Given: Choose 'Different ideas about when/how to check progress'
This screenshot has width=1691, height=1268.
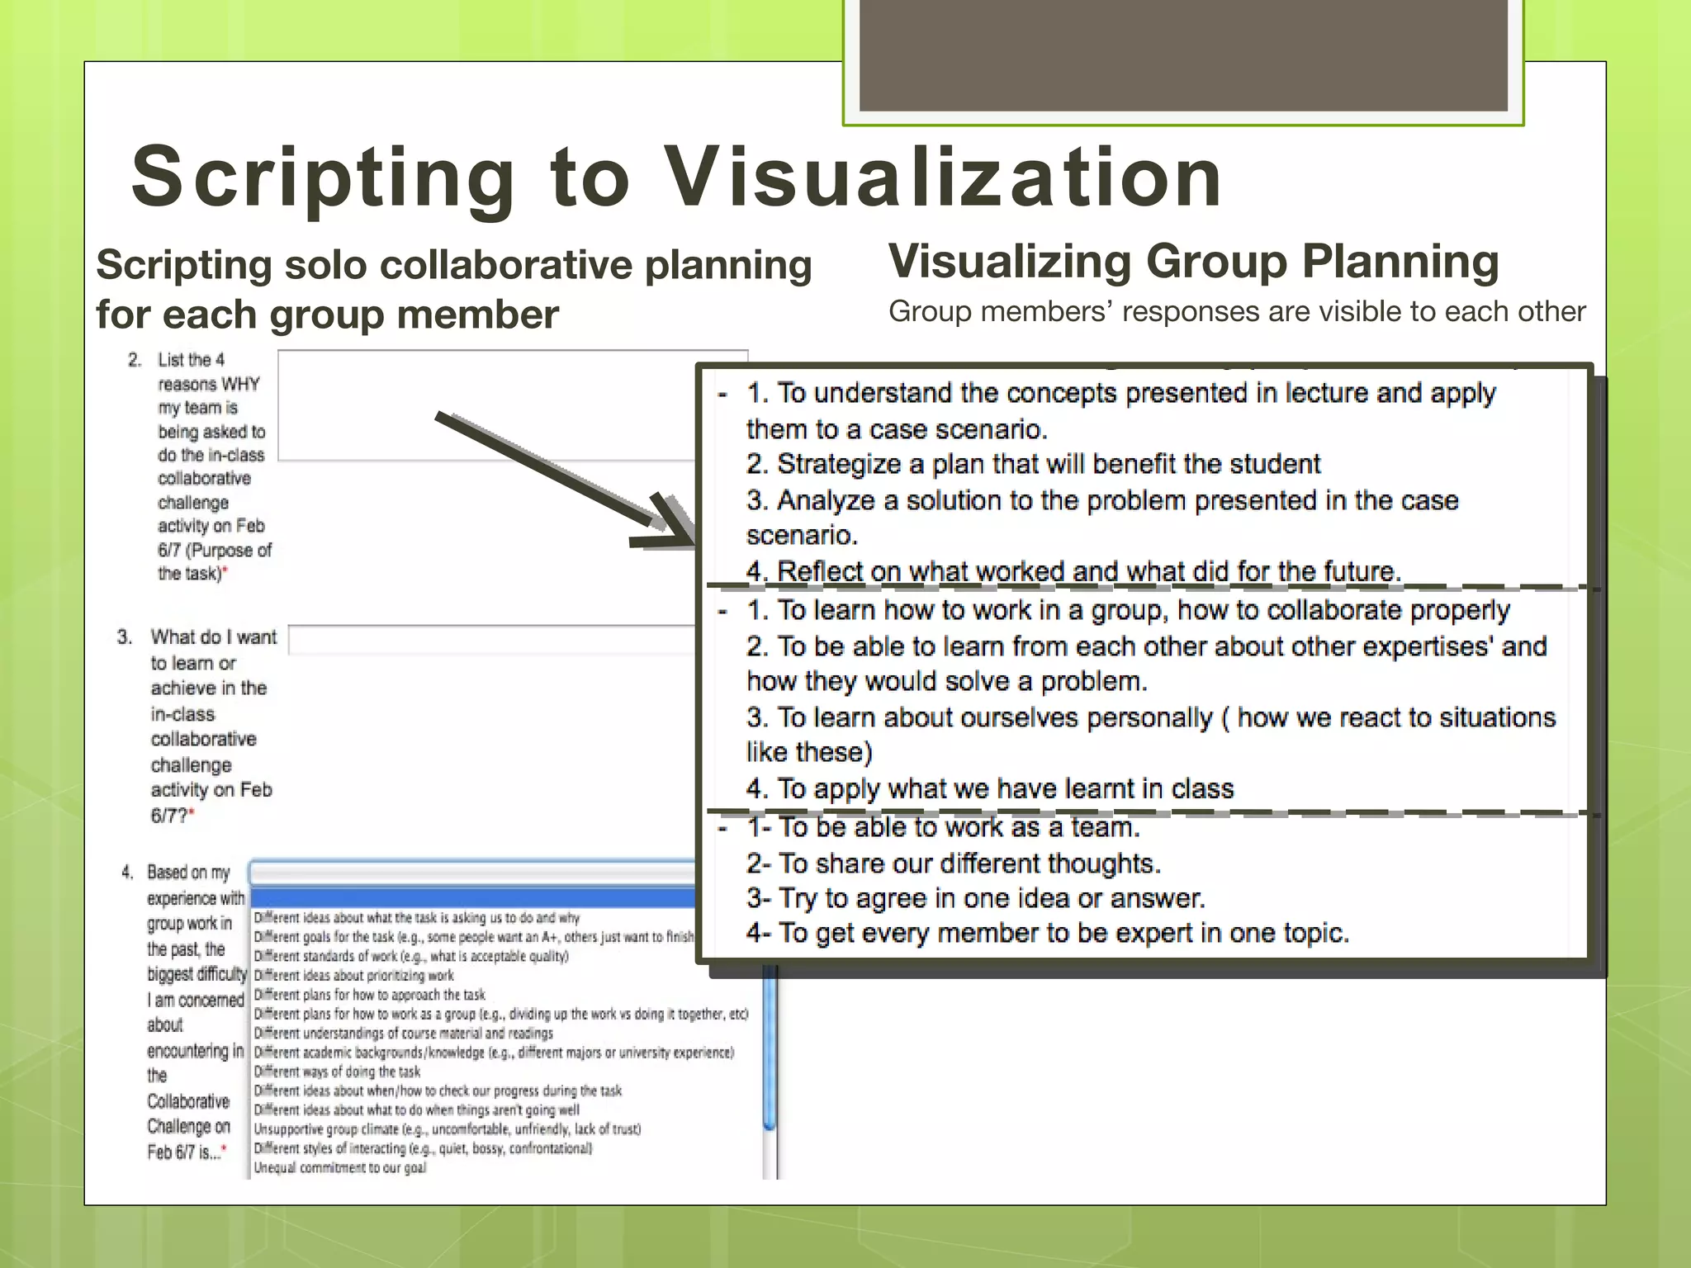Looking at the screenshot, I should tap(438, 1091).
